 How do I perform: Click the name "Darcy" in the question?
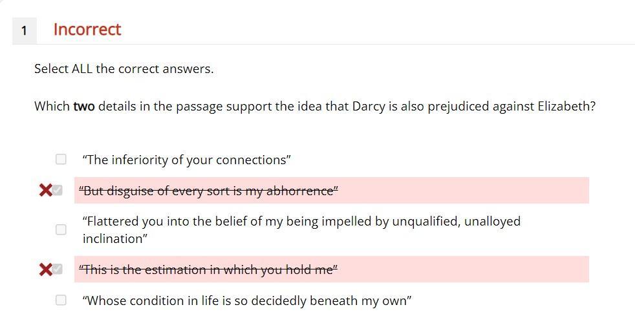tap(369, 106)
